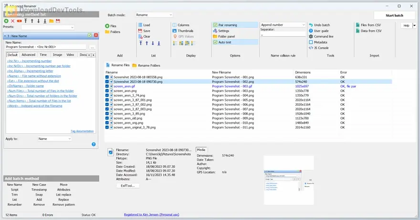This screenshot has height=220, width=420.
Task: Select the Media info tab
Action: [201, 150]
